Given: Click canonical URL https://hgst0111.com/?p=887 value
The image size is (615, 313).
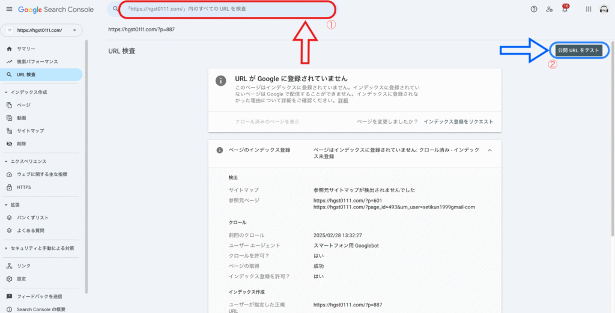Looking at the screenshot, I should (348, 305).
